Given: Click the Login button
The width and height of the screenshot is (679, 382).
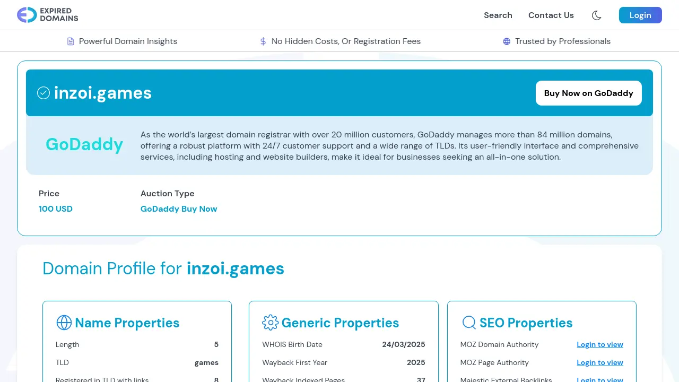Looking at the screenshot, I should [x=640, y=15].
